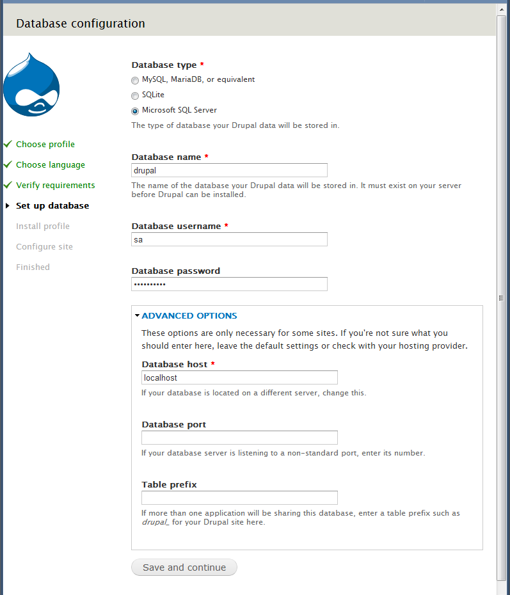
Task: Click into the Database username field
Action: pyautogui.click(x=229, y=239)
